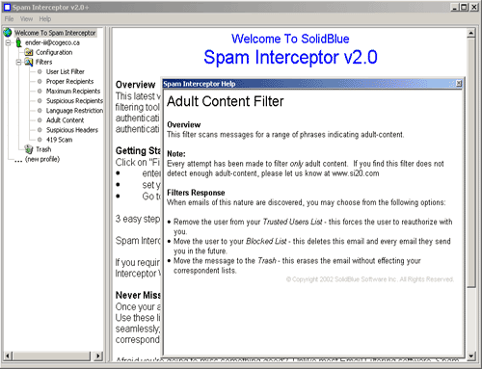Click the Configuration folder icon
482x369 pixels.
[x=29, y=52]
